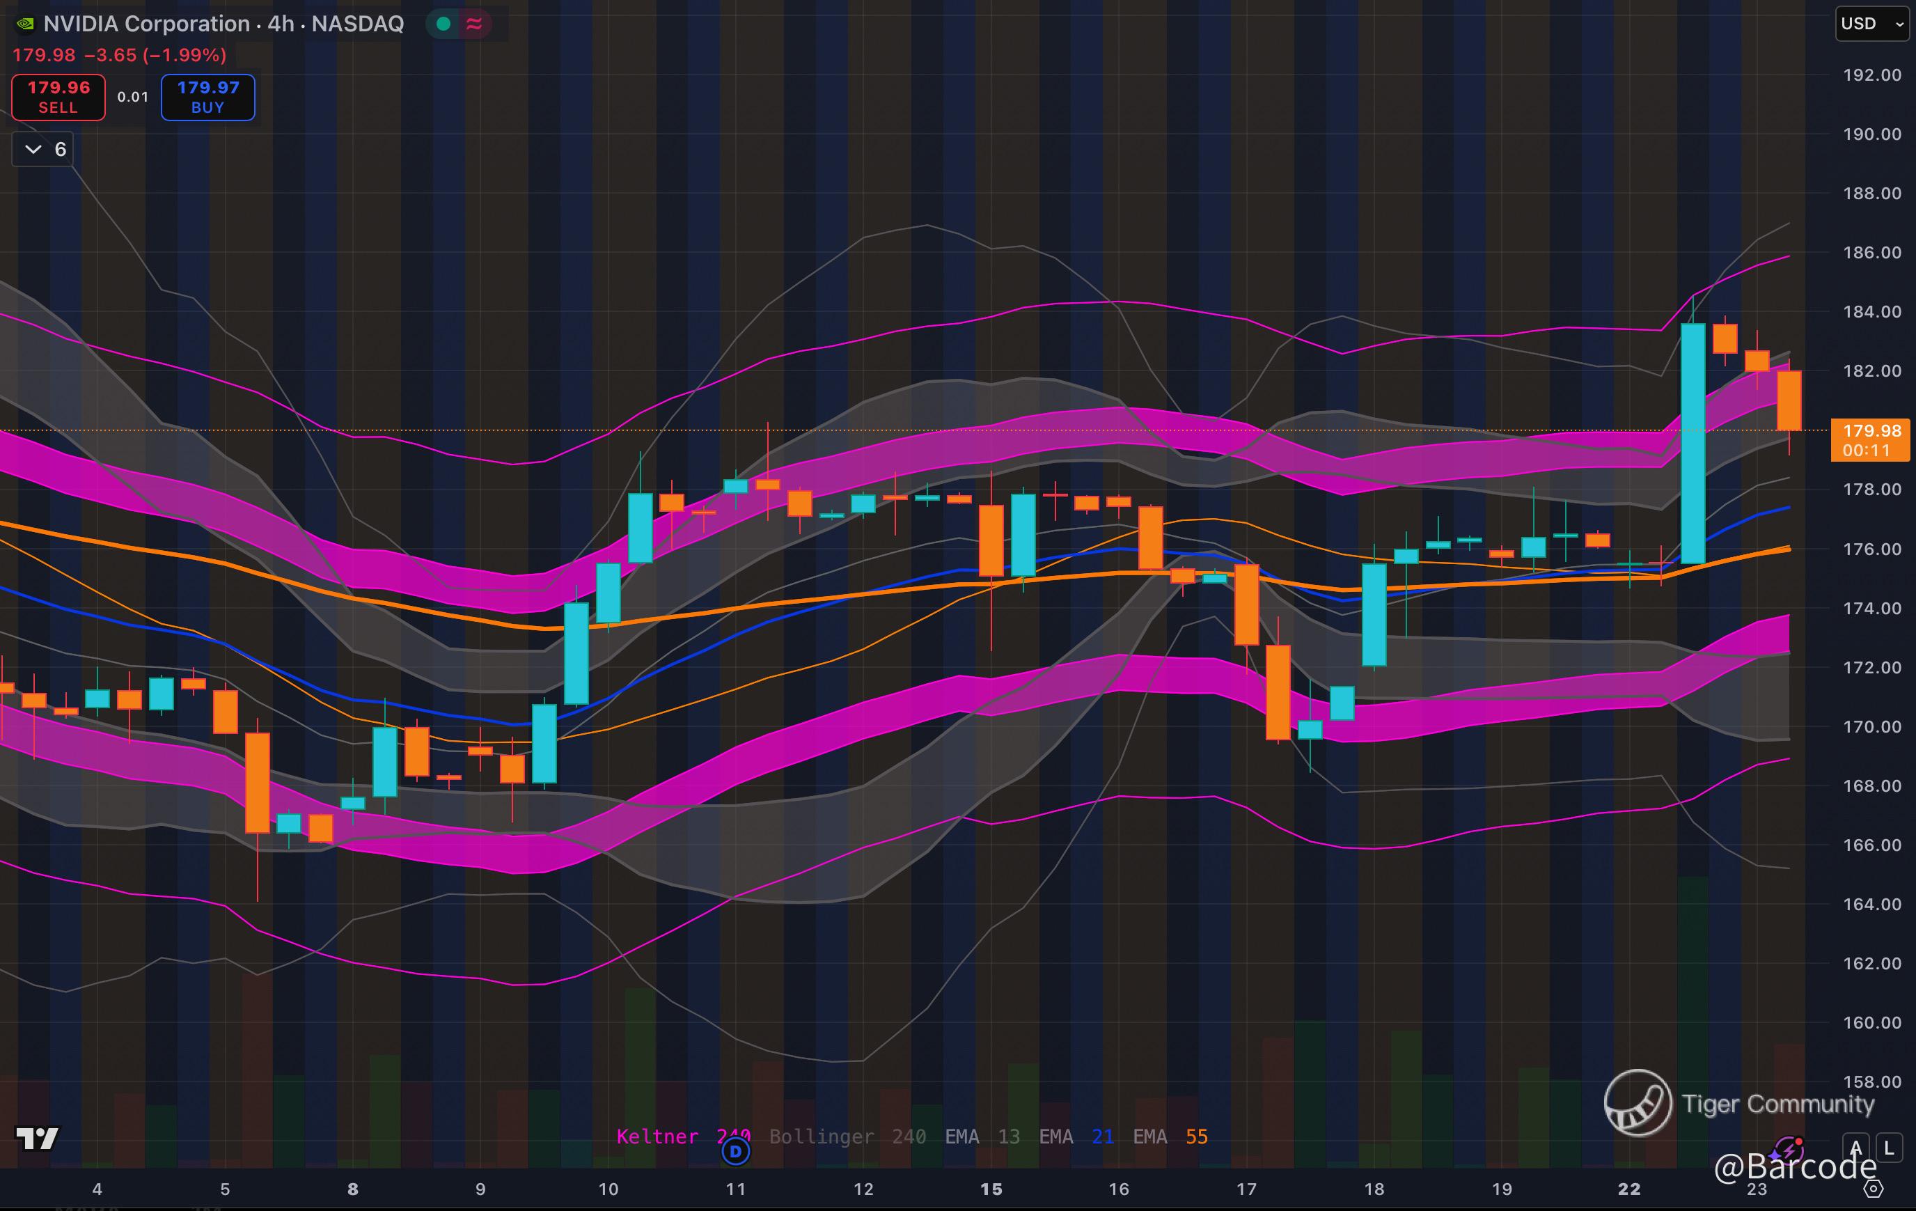Toggle the L logarithmic scale button
This screenshot has width=1916, height=1211.
pyautogui.click(x=1889, y=1148)
